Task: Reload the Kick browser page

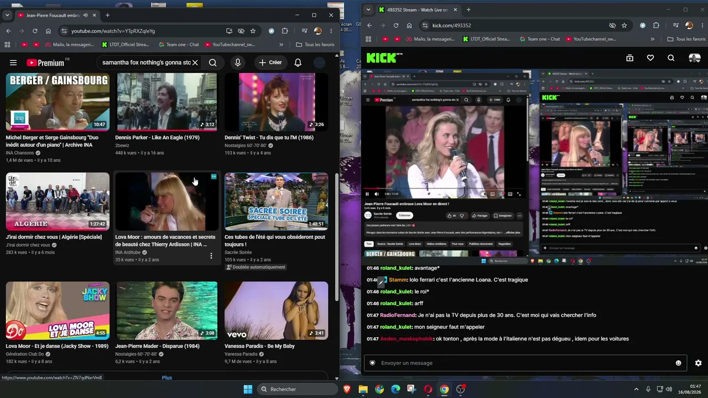Action: tap(396, 25)
